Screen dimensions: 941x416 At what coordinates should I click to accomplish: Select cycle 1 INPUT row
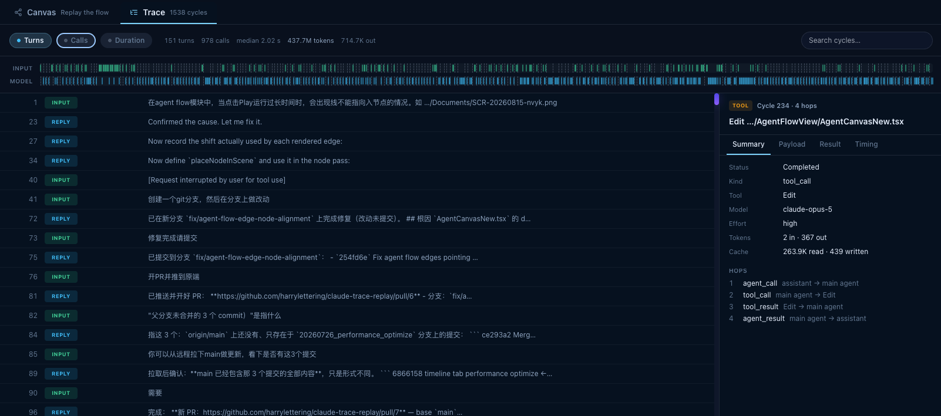(357, 103)
